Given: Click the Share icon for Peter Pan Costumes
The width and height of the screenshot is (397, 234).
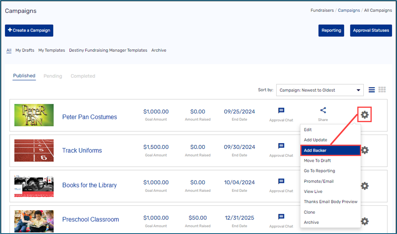Looking at the screenshot, I should (x=323, y=111).
